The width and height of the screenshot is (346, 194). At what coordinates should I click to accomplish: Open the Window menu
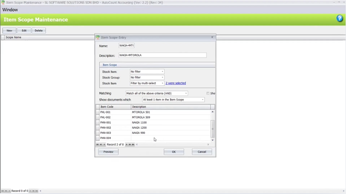(x=10, y=10)
